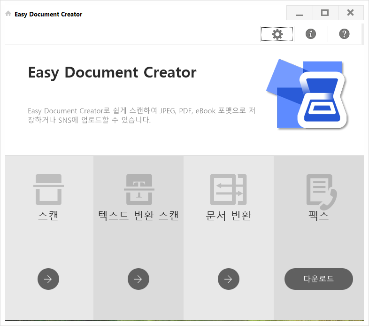
Task: Select the 팩스 fax icon
Action: click(x=322, y=192)
